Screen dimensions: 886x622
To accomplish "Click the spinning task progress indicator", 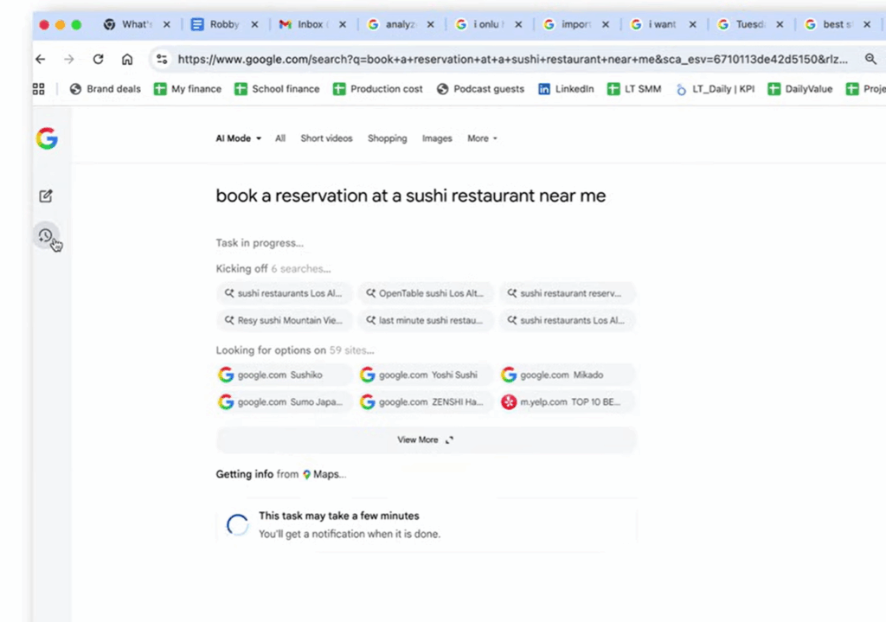I will [236, 523].
